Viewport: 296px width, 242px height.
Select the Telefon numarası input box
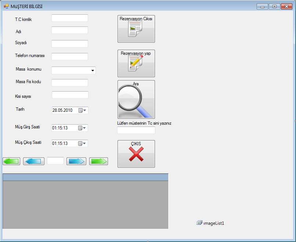70,57
